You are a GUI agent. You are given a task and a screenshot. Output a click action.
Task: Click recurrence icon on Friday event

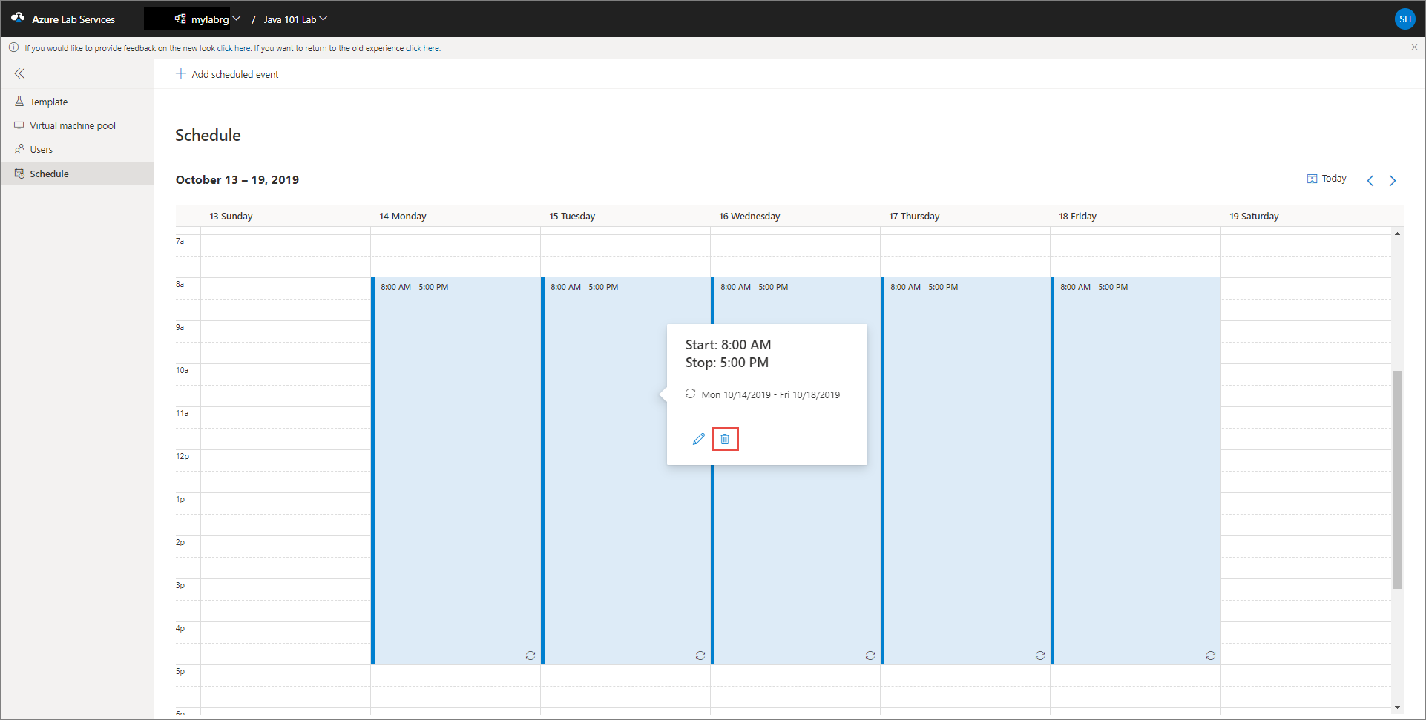[x=1211, y=655]
